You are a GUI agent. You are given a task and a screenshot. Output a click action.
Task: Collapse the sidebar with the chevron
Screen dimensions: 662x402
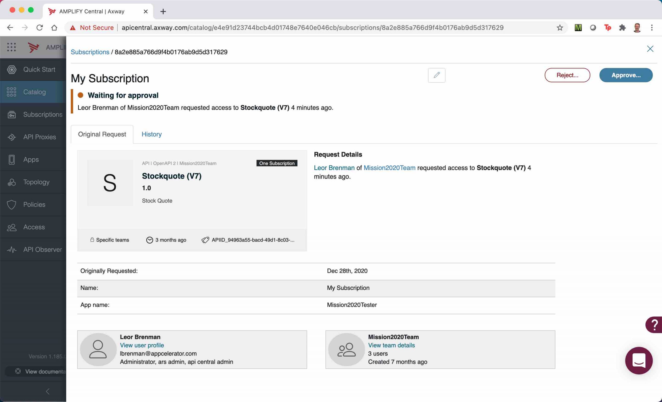[x=48, y=391]
